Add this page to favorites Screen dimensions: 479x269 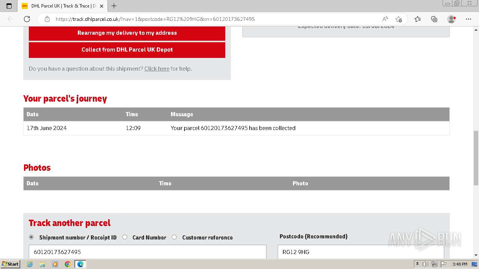(x=399, y=19)
